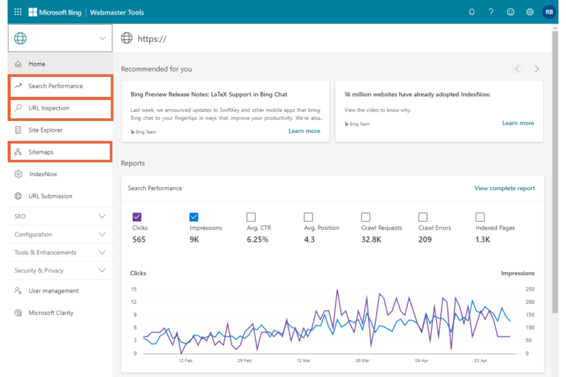The image size is (566, 377).
Task: Uncheck the Clicks metric checkbox
Action: tap(137, 217)
